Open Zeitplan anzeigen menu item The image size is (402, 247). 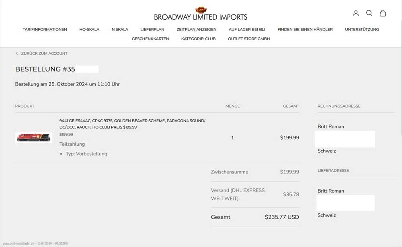pyautogui.click(x=197, y=29)
